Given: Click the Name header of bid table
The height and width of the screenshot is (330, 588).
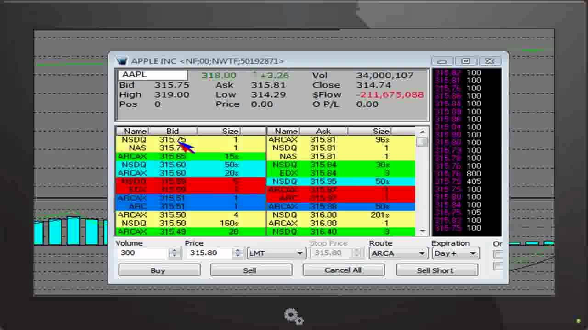Looking at the screenshot, I should (132, 131).
